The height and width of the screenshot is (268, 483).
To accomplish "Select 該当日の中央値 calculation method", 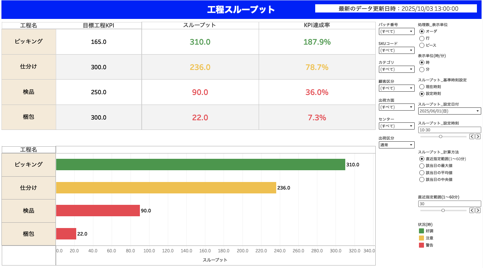I will 422,179.
